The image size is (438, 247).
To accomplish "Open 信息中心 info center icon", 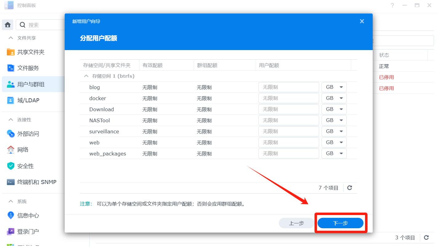I will click(x=11, y=215).
